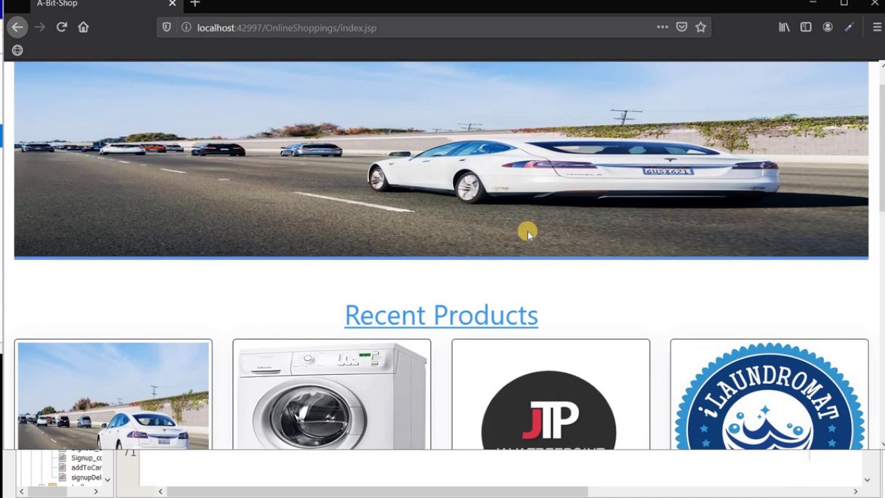
Task: Click the IDE tree panel scroll-left arrow
Action: point(21,492)
